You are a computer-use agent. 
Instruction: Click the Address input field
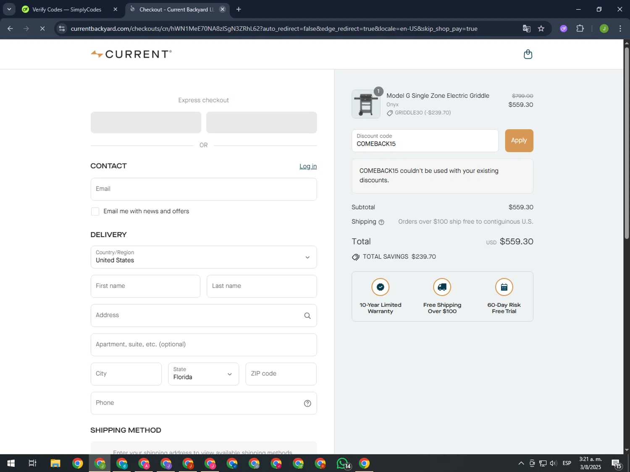(203, 316)
